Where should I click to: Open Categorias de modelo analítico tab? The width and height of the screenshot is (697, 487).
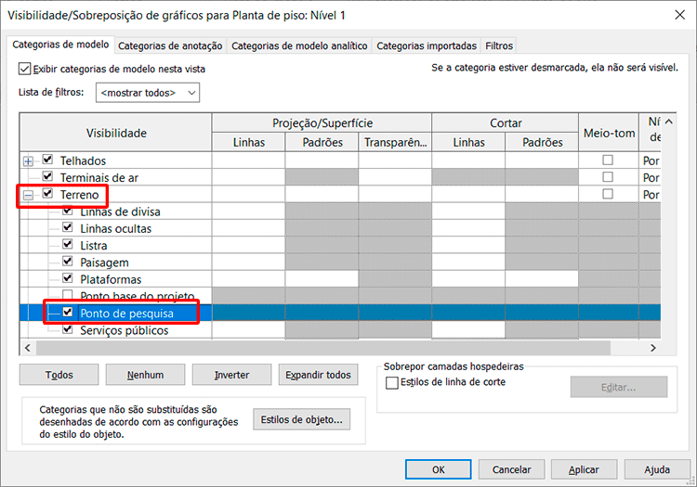click(299, 45)
